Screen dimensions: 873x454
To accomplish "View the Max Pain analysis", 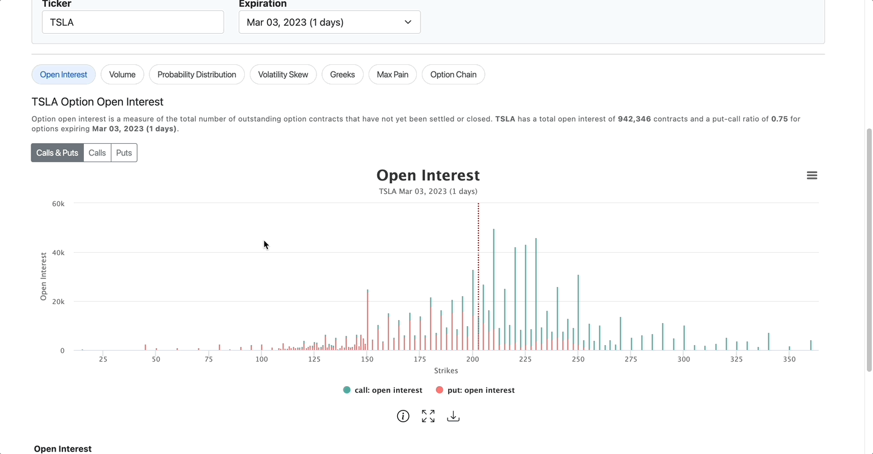I will [x=392, y=74].
